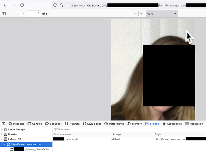Open the Debugger tab

click(x=53, y=124)
